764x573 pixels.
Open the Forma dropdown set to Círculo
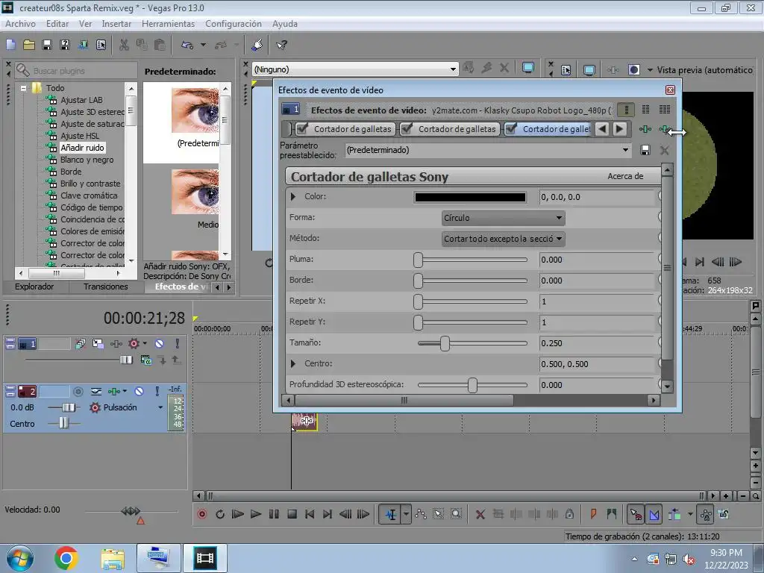click(x=504, y=218)
